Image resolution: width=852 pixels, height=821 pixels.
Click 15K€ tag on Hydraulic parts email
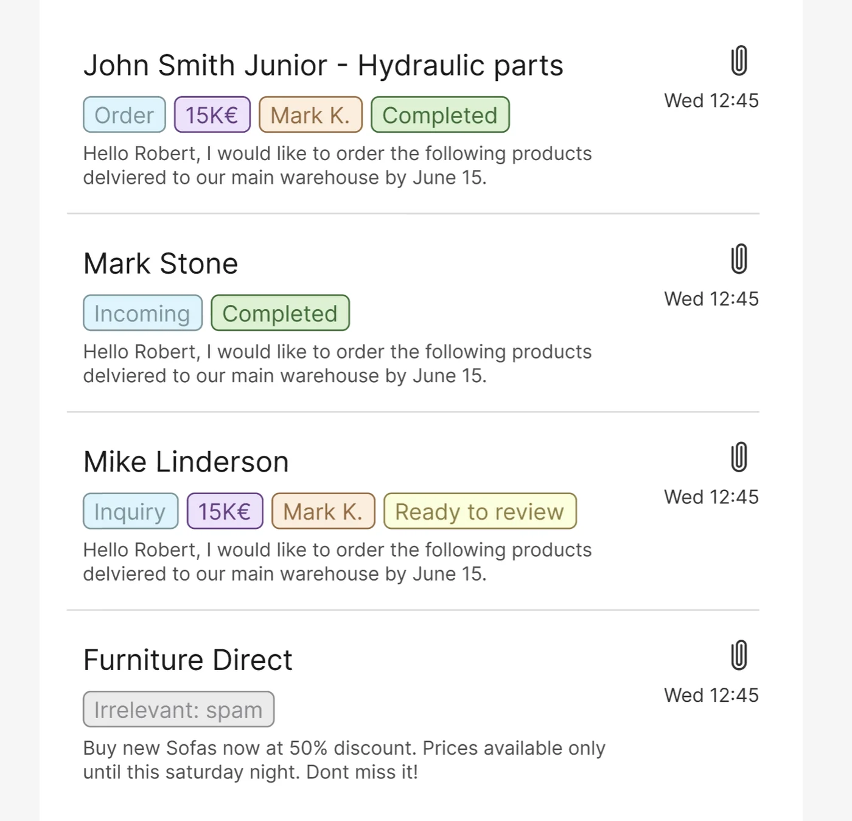pos(212,115)
